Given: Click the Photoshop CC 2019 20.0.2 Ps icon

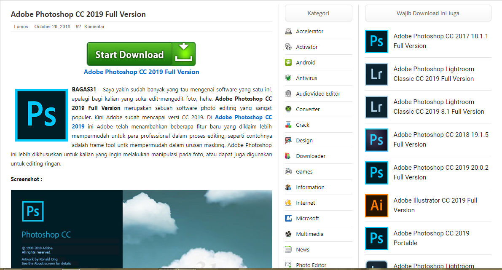Looking at the screenshot, I should [x=376, y=173].
